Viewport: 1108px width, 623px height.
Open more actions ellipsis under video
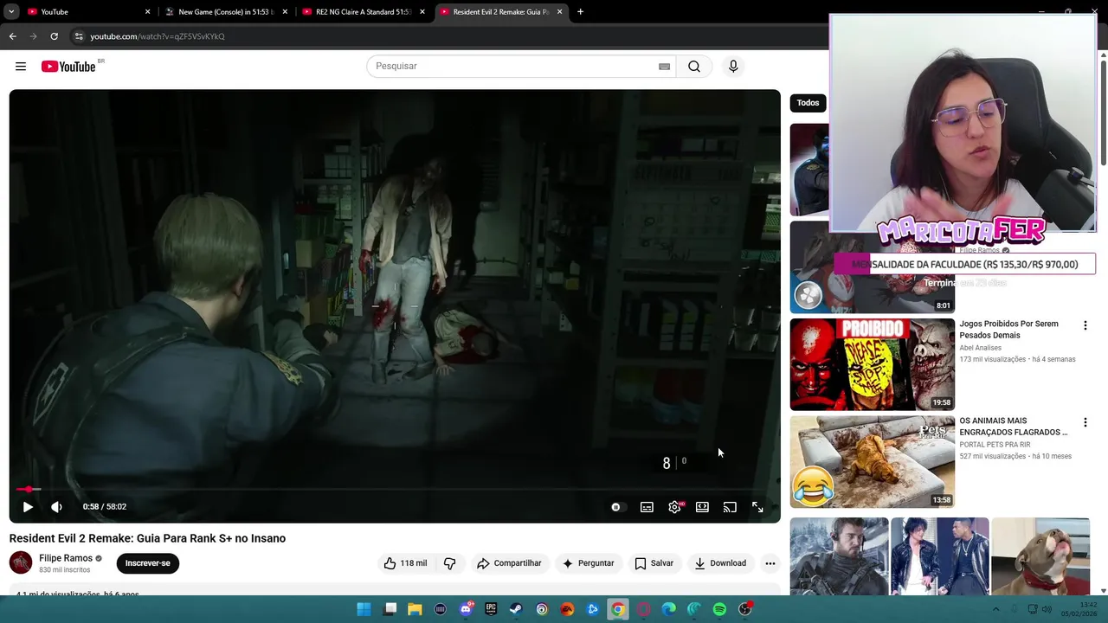770,563
